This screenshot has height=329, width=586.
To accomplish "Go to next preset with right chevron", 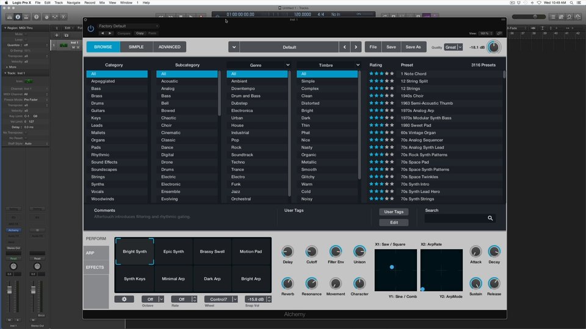I will click(x=356, y=47).
